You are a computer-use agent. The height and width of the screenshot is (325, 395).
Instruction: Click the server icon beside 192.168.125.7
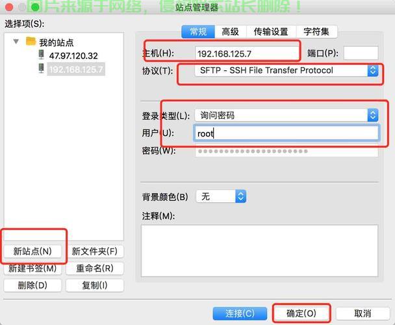[42, 69]
